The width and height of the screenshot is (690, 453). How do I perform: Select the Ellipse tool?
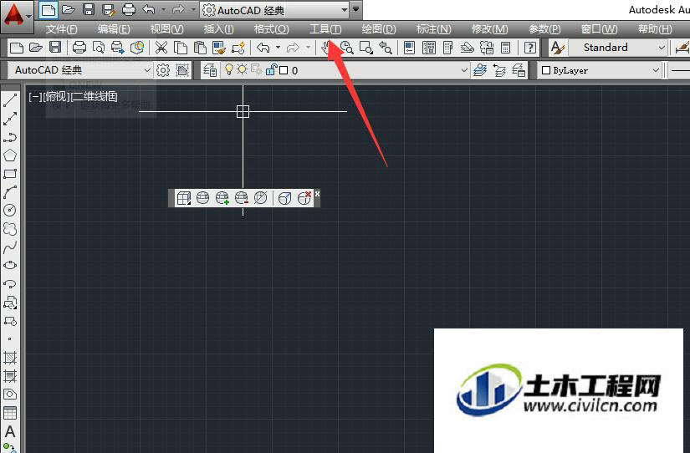click(x=10, y=265)
